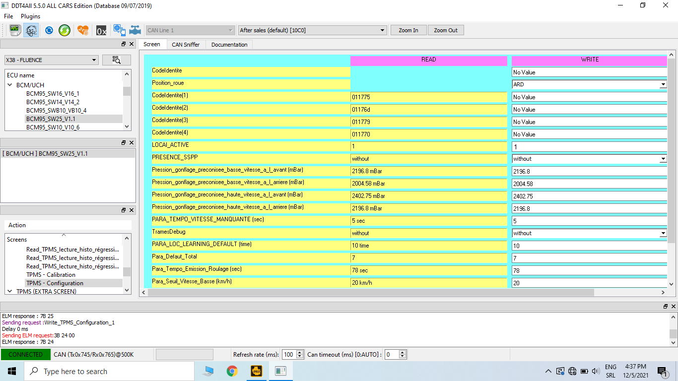This screenshot has height=381, width=678.
Task: Click the Para_Seuil_Vitesse_Basse write field with 20
Action: click(589, 283)
